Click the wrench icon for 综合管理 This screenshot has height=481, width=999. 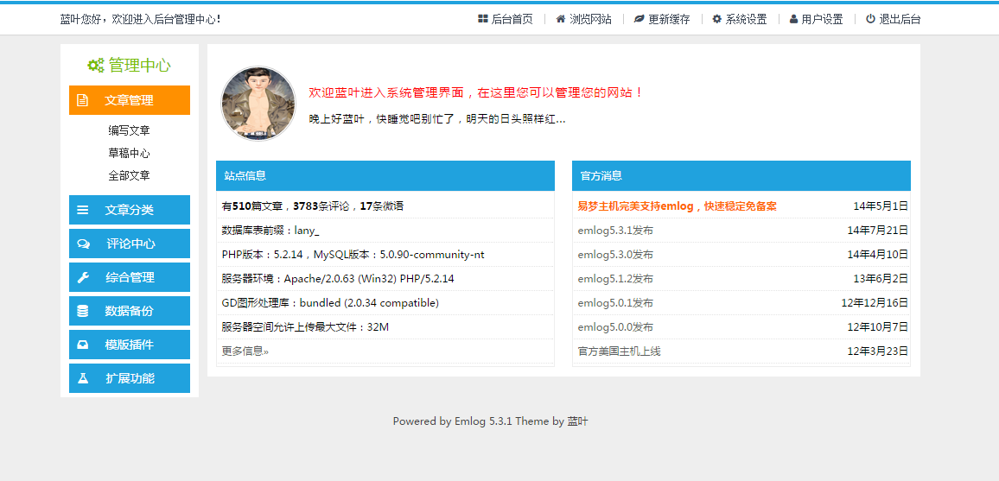click(x=83, y=277)
